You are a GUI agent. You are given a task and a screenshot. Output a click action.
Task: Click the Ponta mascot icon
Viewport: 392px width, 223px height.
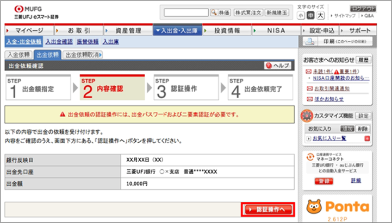pyautogui.click(x=314, y=207)
